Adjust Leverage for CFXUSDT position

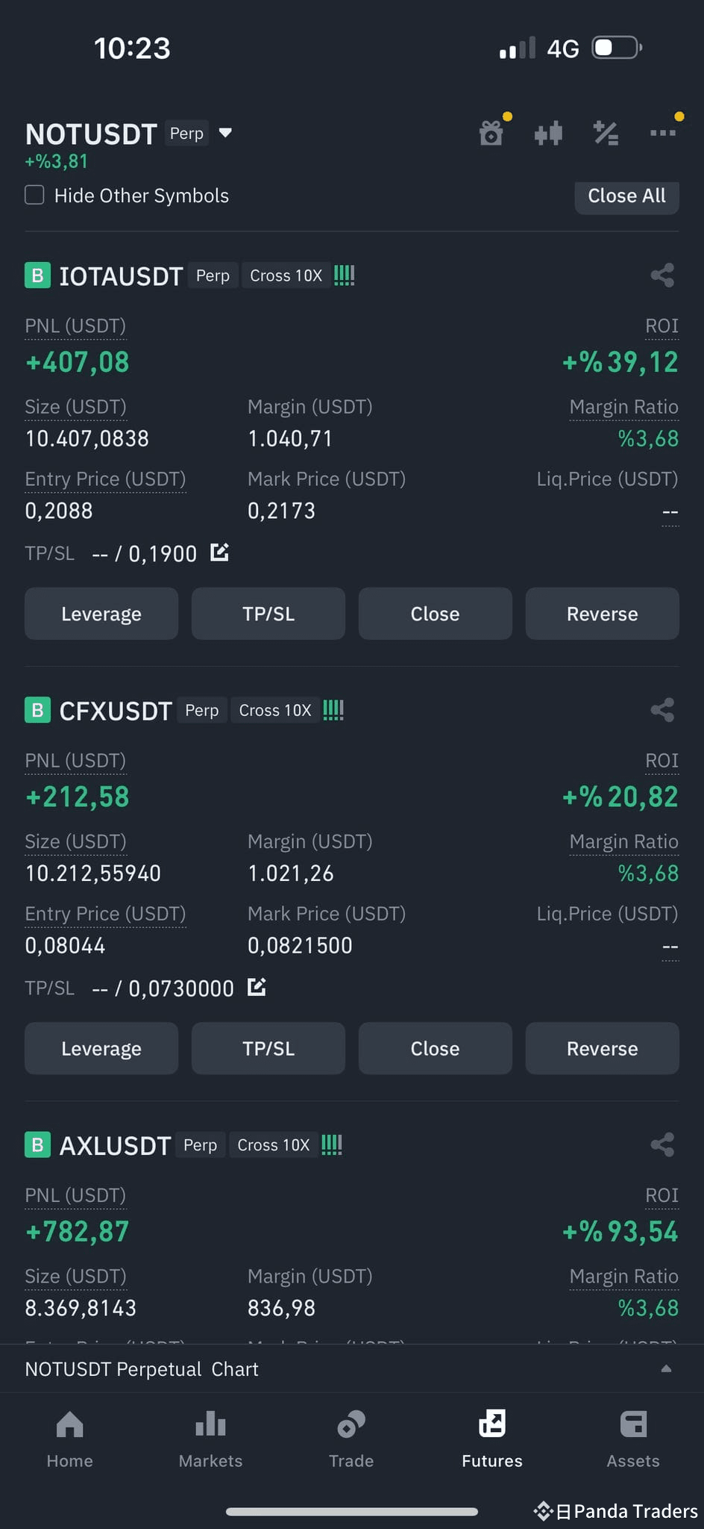click(x=101, y=1048)
